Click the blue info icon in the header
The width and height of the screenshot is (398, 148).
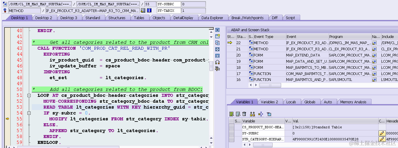tap(149, 11)
